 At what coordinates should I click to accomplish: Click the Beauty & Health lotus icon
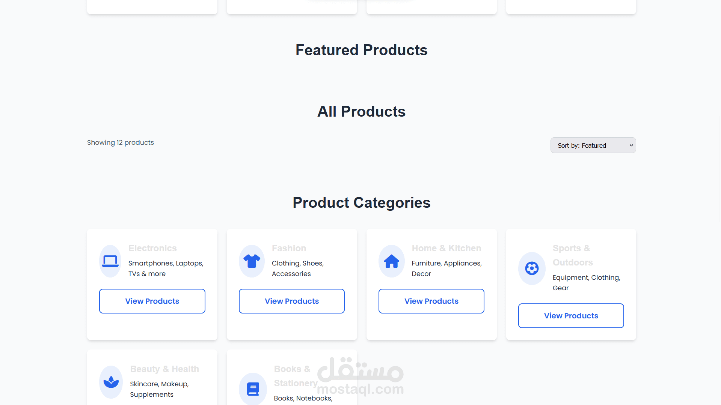coord(111,382)
